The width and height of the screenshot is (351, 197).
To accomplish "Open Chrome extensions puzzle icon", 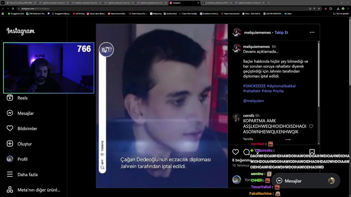I will pyautogui.click(x=331, y=8).
